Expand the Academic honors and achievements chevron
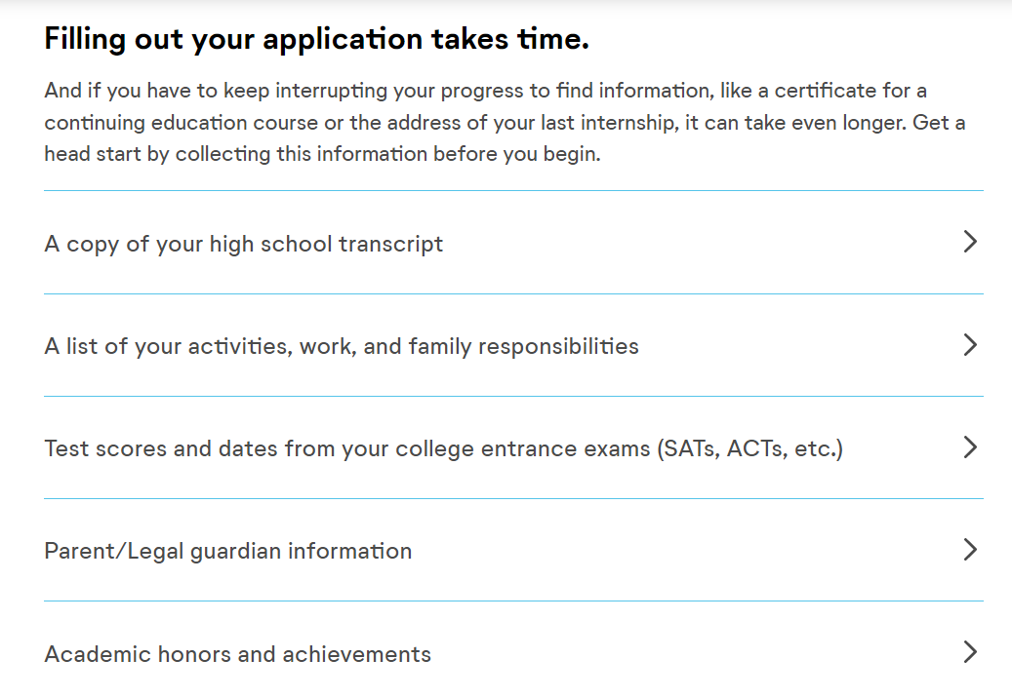Image resolution: width=1012 pixels, height=698 pixels. pyautogui.click(x=969, y=652)
